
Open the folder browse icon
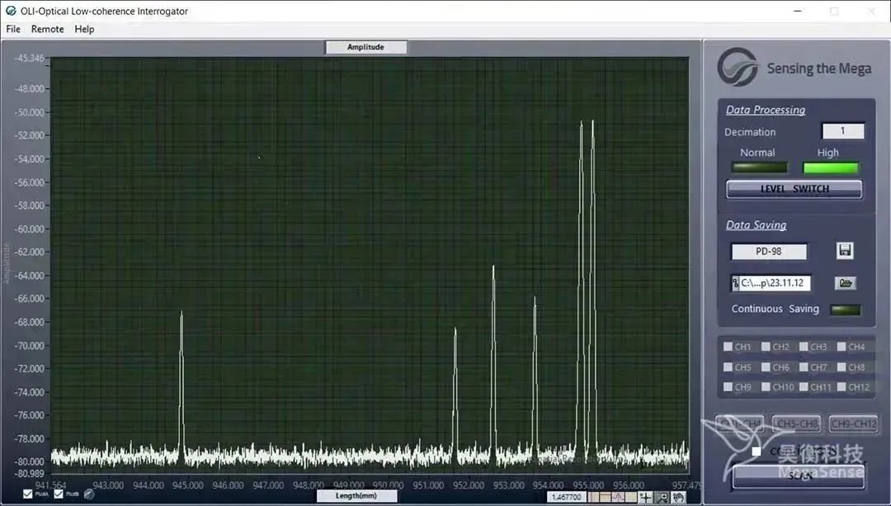click(x=845, y=283)
